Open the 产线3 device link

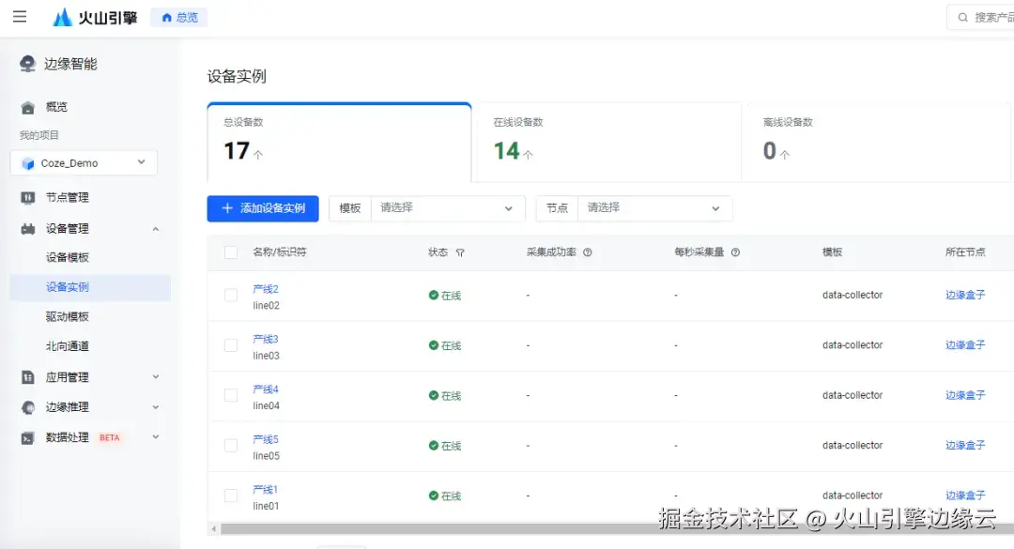265,339
